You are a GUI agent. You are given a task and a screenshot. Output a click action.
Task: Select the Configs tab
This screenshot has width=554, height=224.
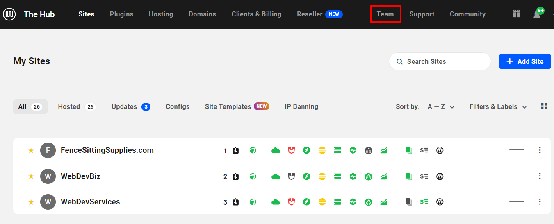[x=178, y=106]
